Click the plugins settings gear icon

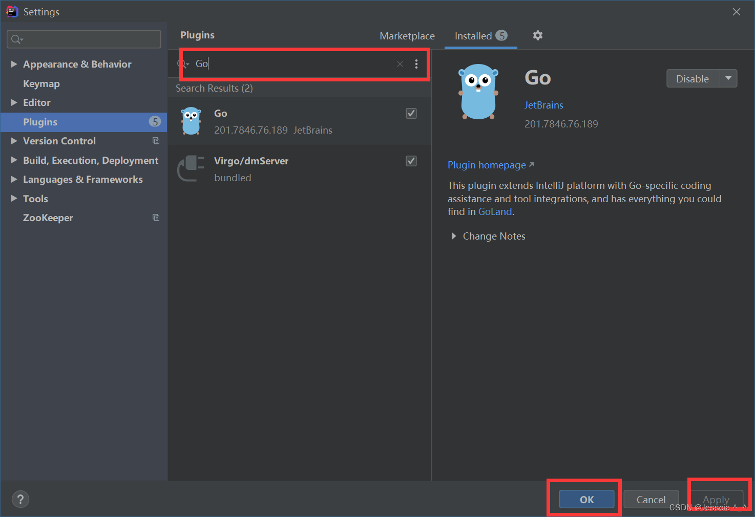(537, 35)
